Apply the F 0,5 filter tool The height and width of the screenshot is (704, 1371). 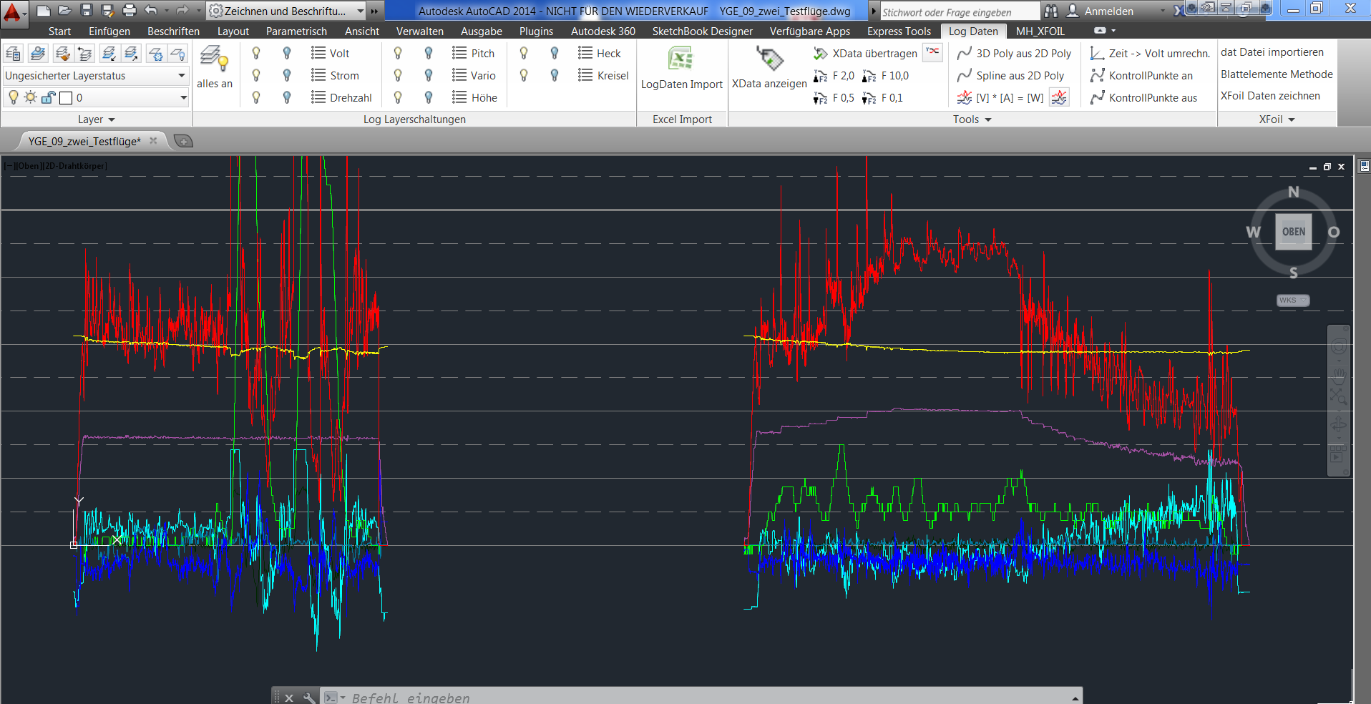click(x=834, y=98)
